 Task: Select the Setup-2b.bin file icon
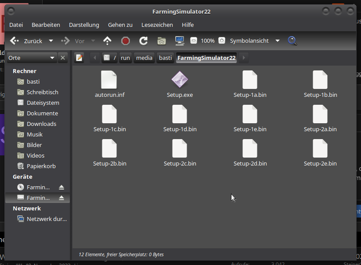(109, 149)
